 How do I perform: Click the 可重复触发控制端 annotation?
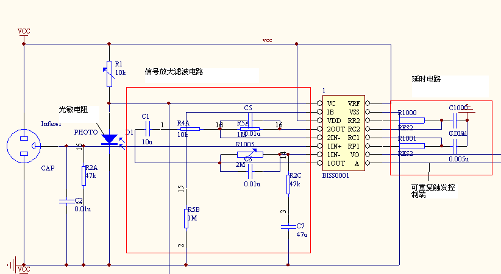[x=433, y=191]
